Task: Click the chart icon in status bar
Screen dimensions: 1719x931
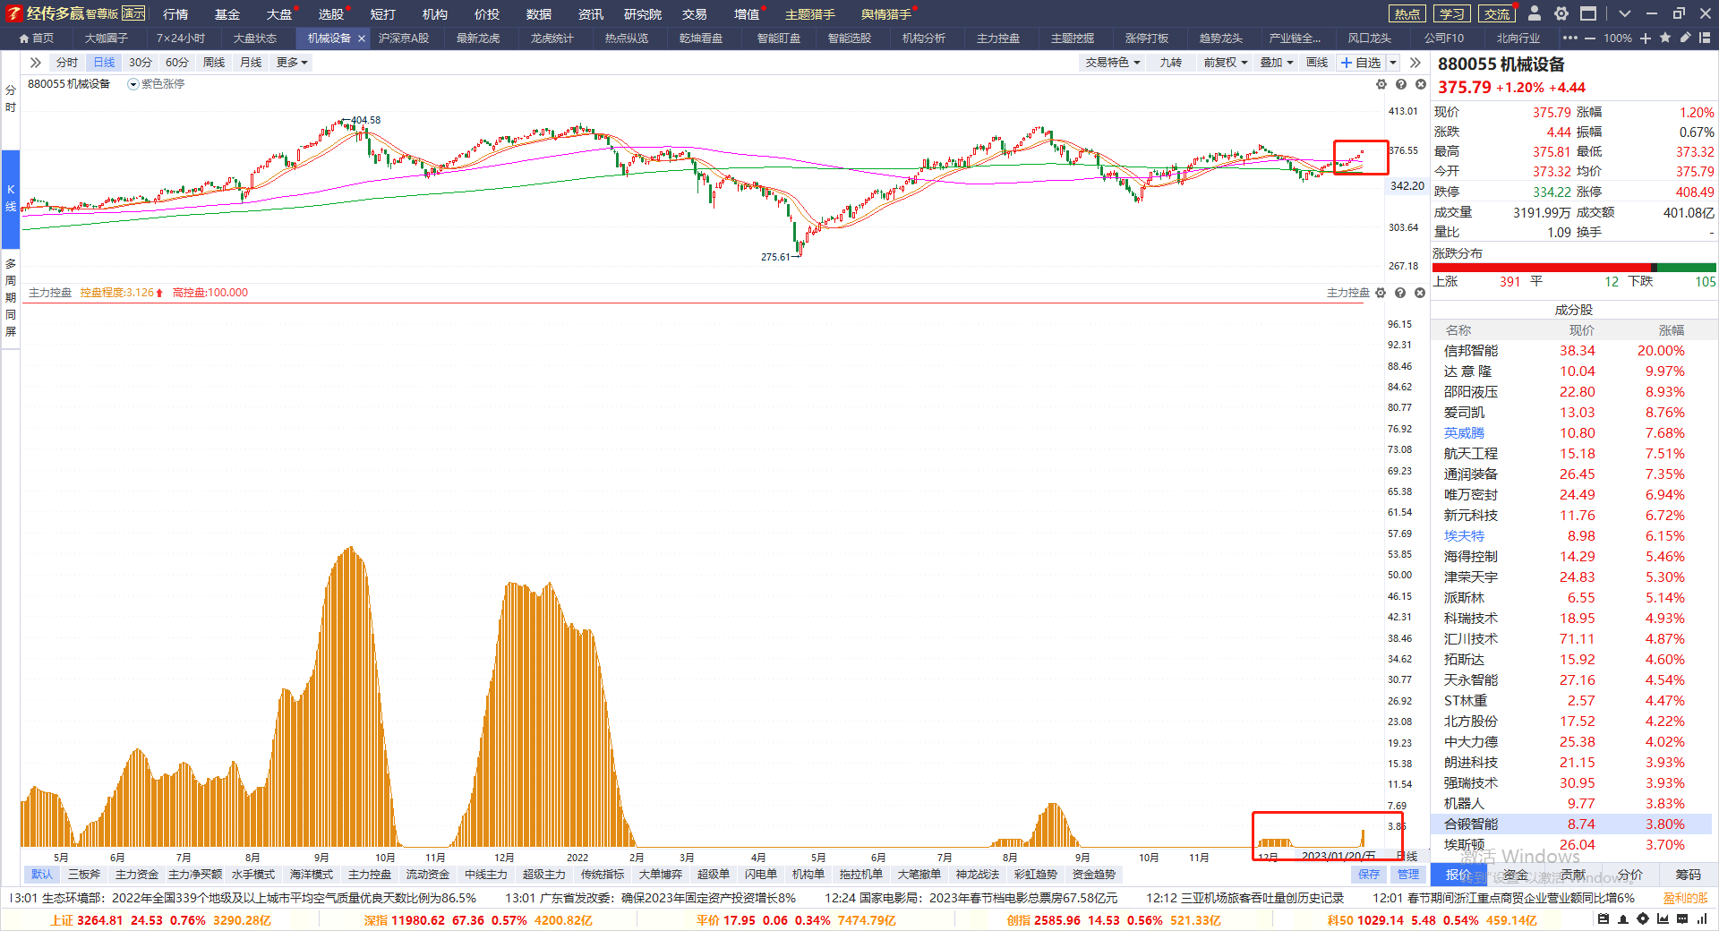Action: tap(1663, 919)
